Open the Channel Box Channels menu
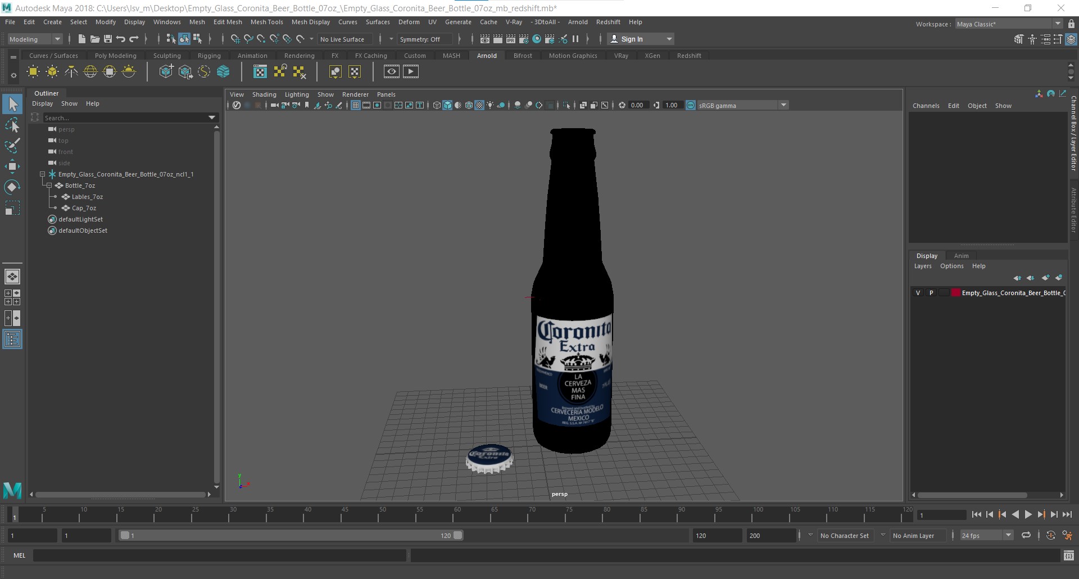The width and height of the screenshot is (1079, 579). click(x=926, y=106)
